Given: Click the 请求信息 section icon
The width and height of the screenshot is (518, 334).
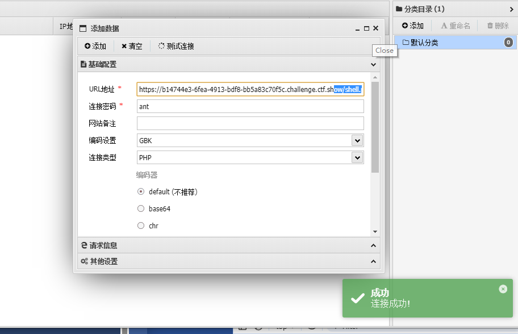Looking at the screenshot, I should coord(84,245).
